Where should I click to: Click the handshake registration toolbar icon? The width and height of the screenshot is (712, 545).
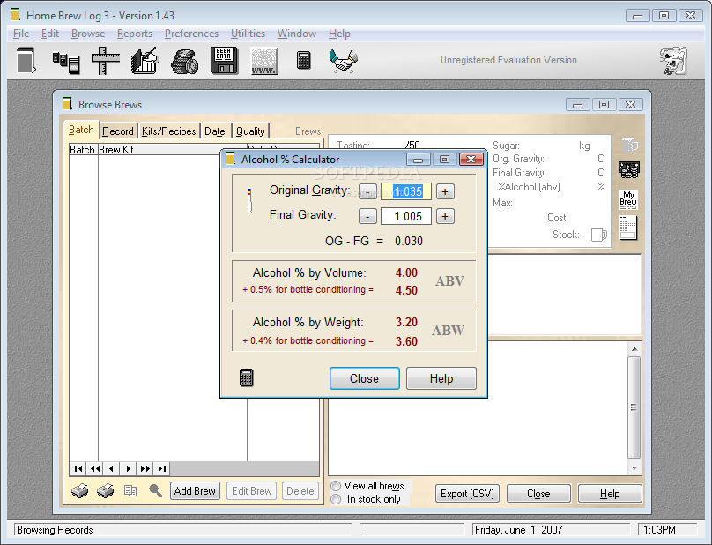click(344, 61)
